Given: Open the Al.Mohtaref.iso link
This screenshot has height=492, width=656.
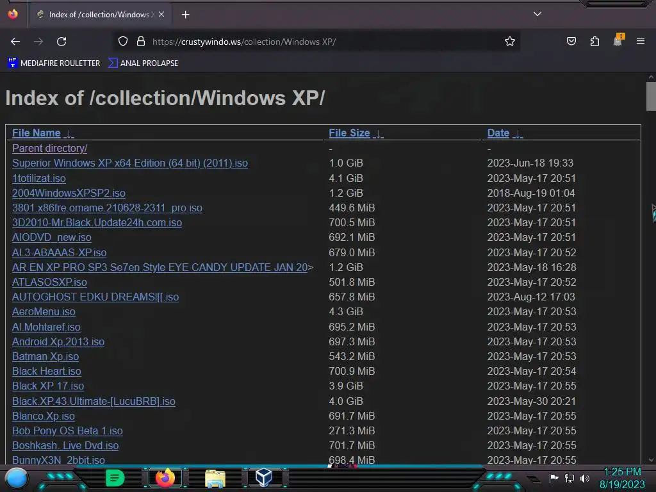Looking at the screenshot, I should click(46, 327).
